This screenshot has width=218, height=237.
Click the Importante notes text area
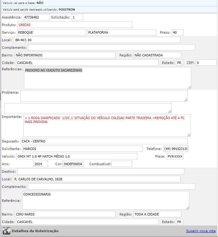point(107,125)
